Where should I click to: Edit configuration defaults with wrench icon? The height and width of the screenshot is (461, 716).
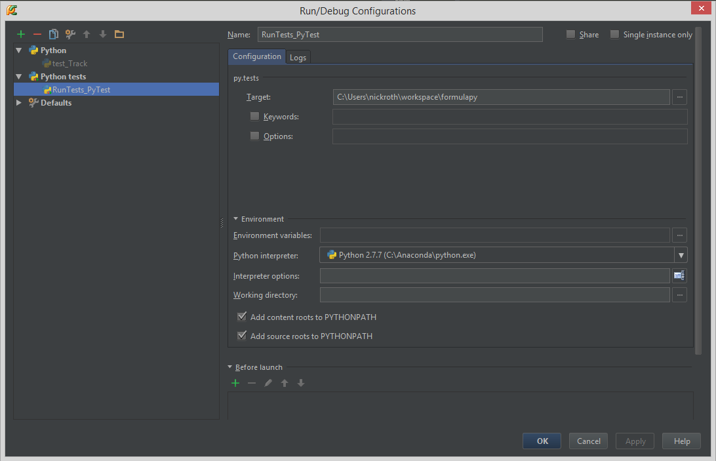coord(70,34)
